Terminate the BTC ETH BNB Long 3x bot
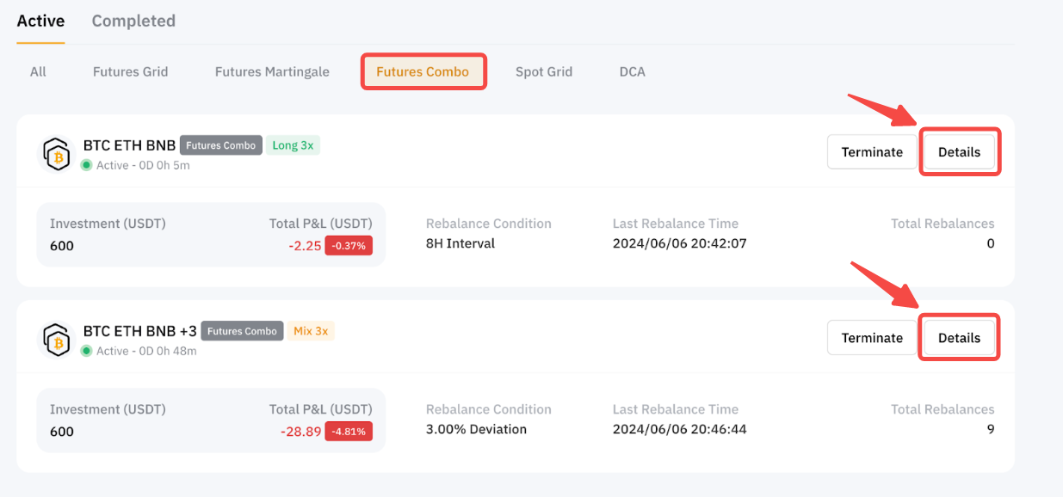Screen dimensions: 1063x497 pos(872,152)
